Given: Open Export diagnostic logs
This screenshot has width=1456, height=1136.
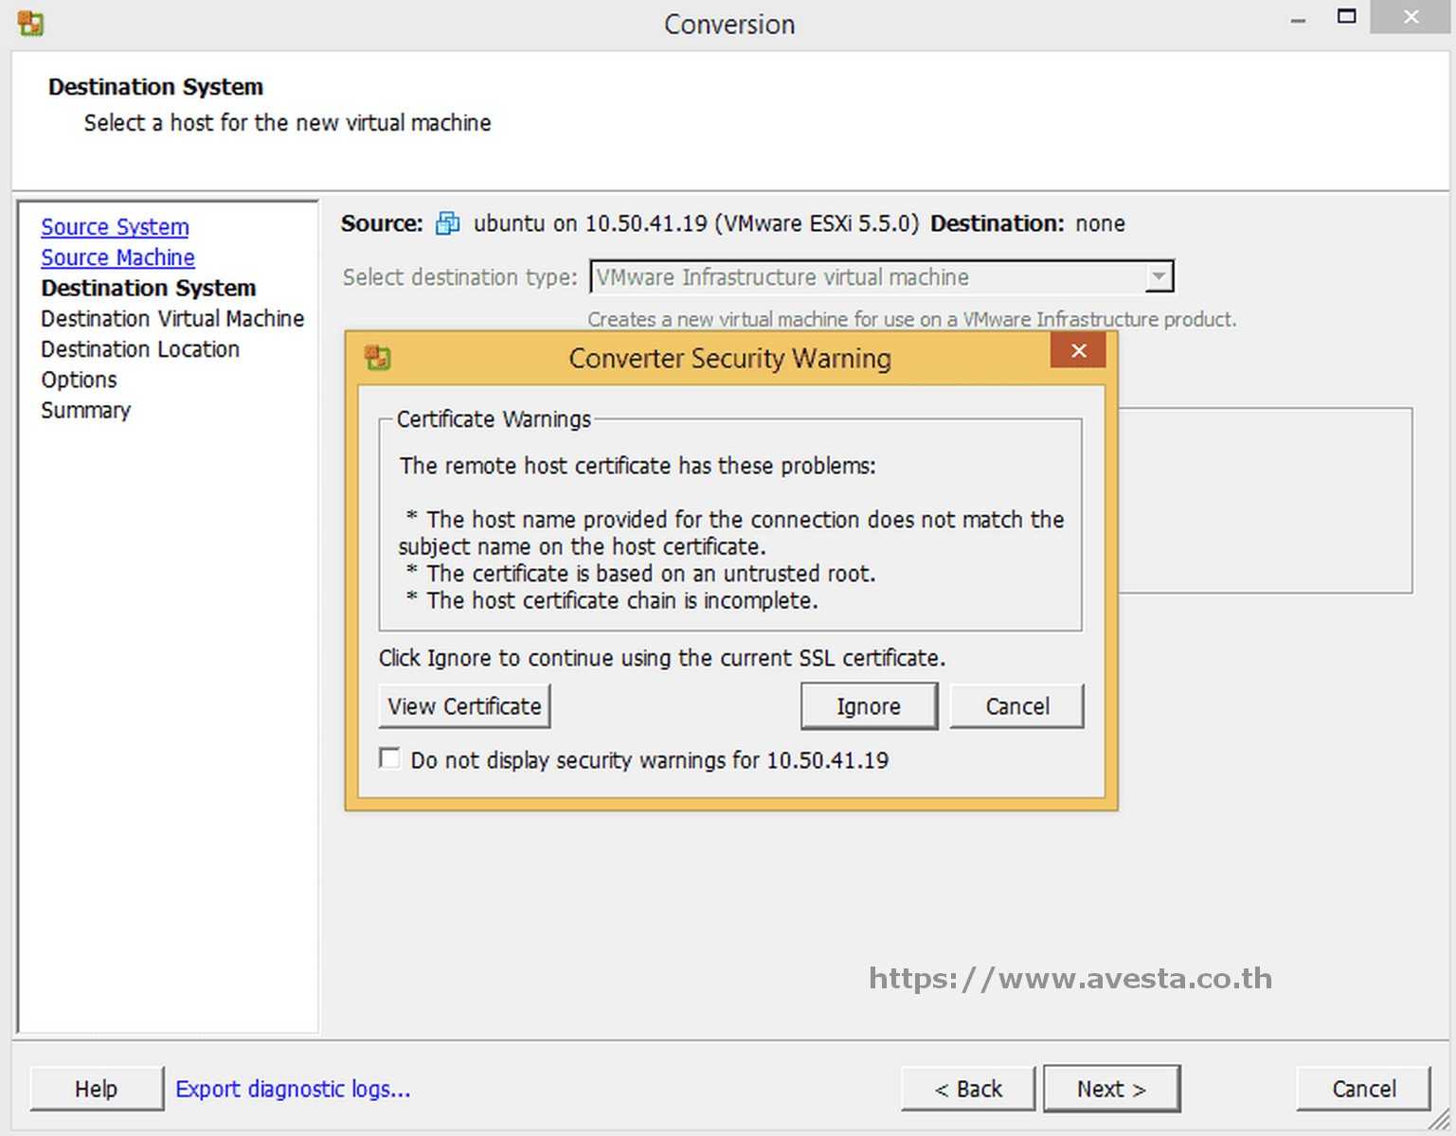Looking at the screenshot, I should coord(293,1089).
